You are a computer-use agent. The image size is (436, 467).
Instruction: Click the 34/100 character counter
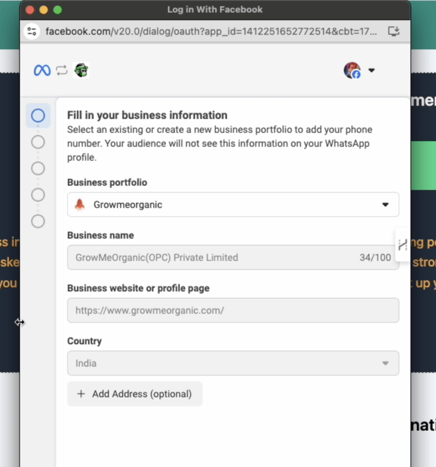[x=375, y=258]
